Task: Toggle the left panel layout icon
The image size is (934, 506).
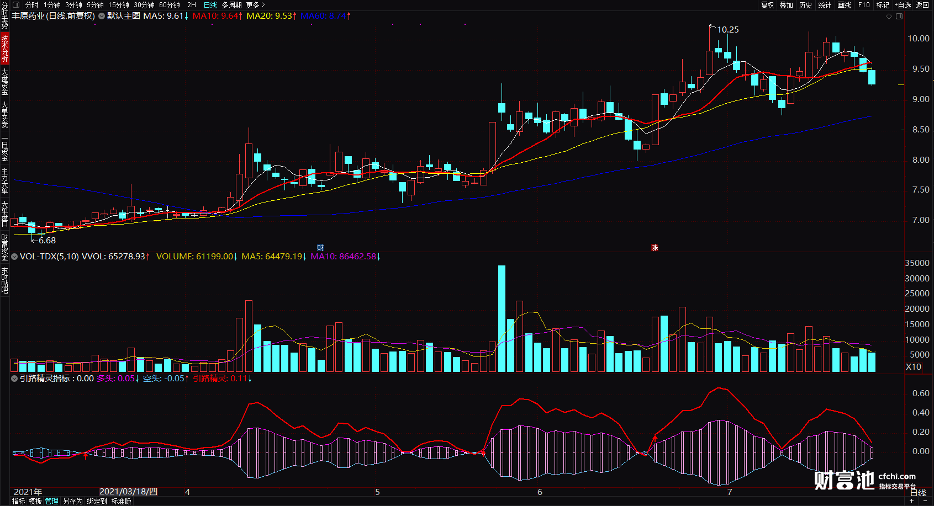Action: (16, 4)
